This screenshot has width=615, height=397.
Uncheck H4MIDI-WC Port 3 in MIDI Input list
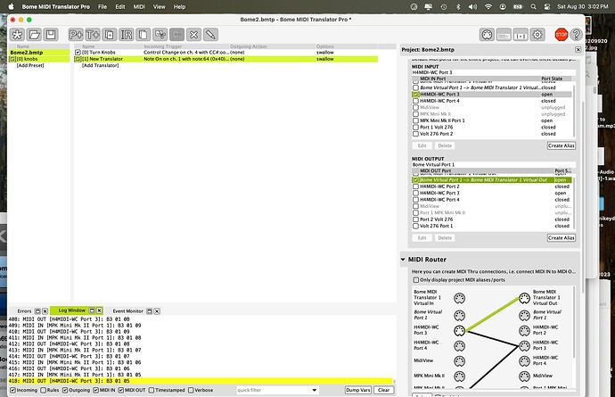point(415,95)
